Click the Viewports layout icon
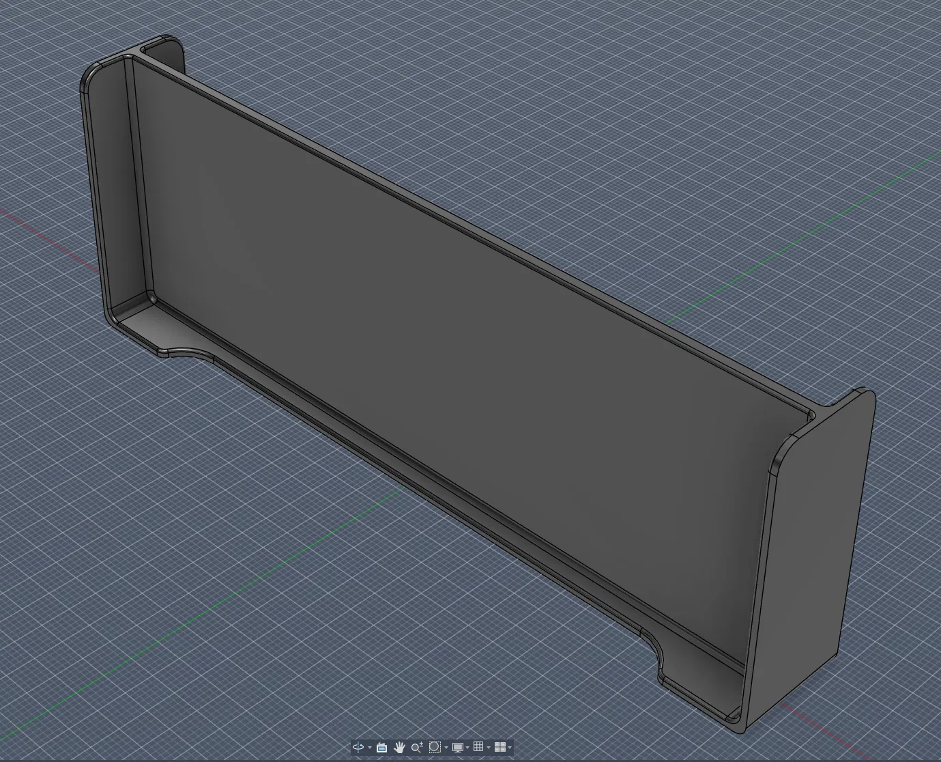 [x=500, y=747]
